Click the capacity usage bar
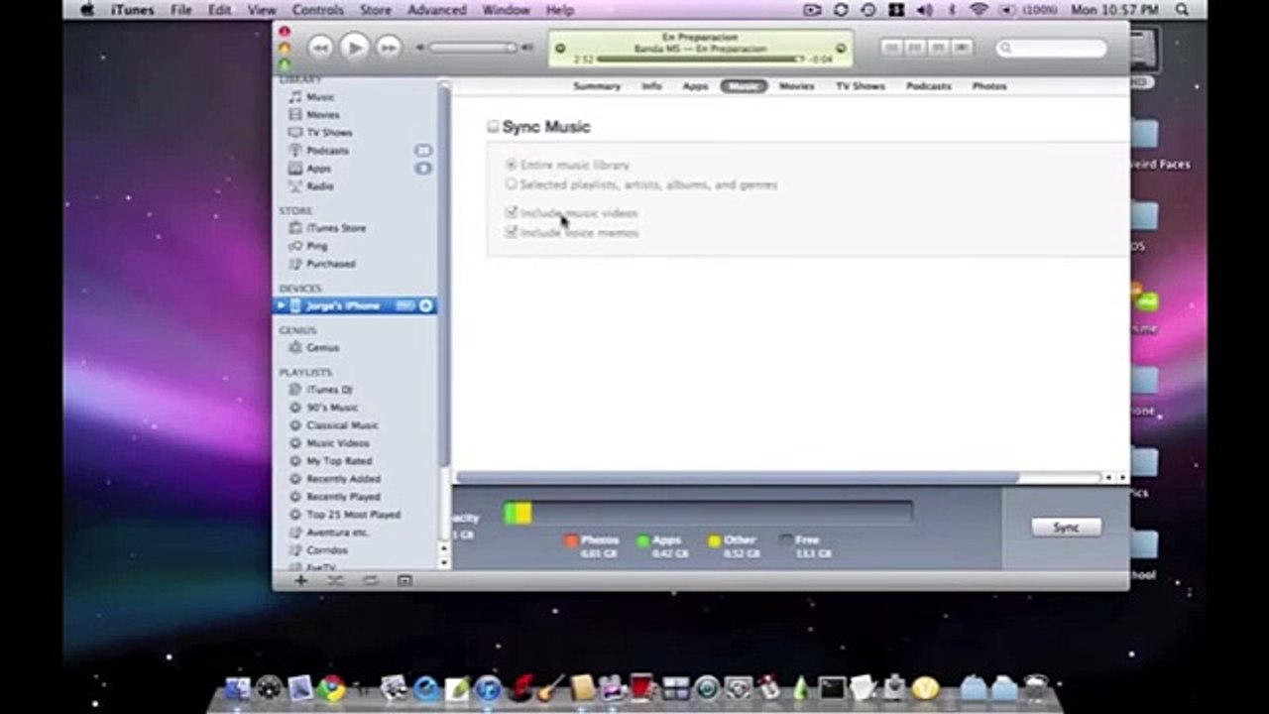The image size is (1269, 714). (708, 513)
